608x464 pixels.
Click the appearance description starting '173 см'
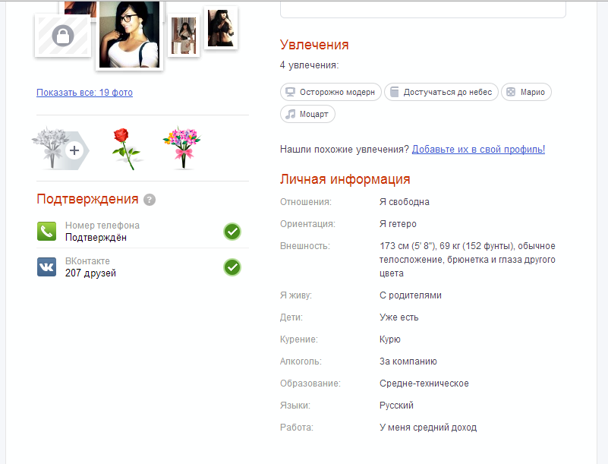[x=468, y=260]
